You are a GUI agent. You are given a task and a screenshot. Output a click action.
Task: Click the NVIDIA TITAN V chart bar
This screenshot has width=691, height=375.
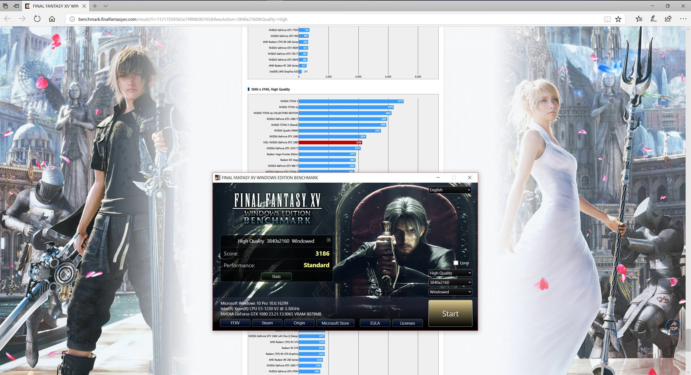[351, 101]
